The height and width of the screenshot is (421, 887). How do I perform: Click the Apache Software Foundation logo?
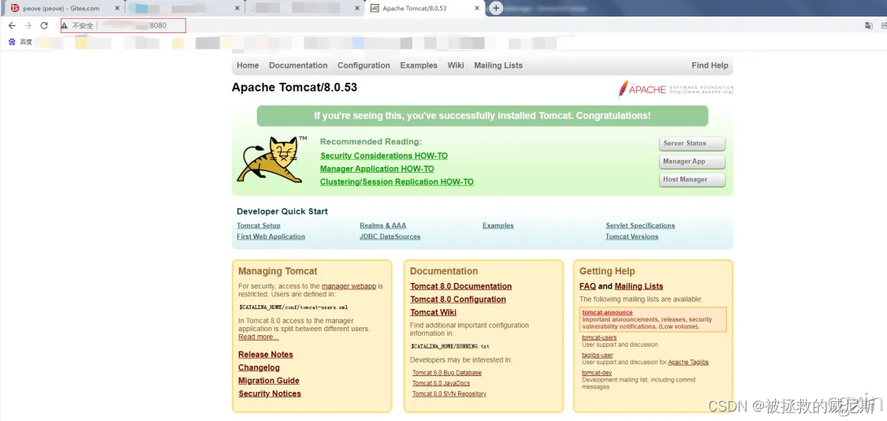676,89
